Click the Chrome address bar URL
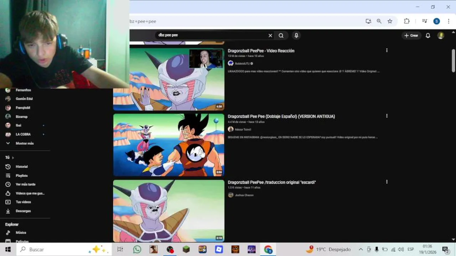 click(246, 21)
